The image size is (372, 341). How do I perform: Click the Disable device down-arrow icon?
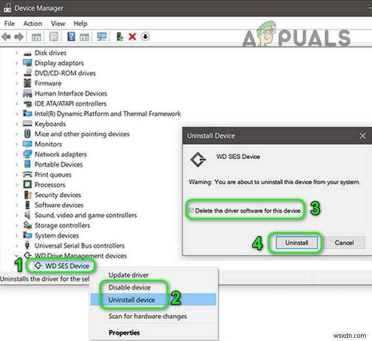[145, 37]
